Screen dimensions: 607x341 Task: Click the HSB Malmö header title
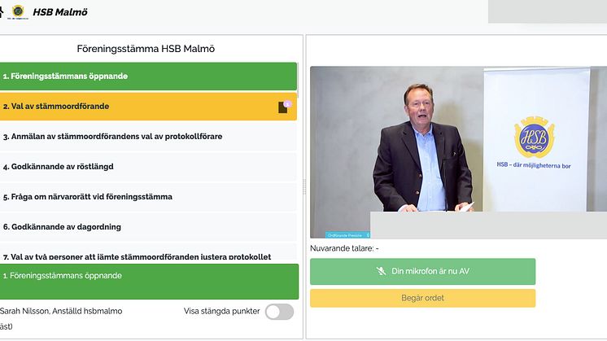point(60,13)
